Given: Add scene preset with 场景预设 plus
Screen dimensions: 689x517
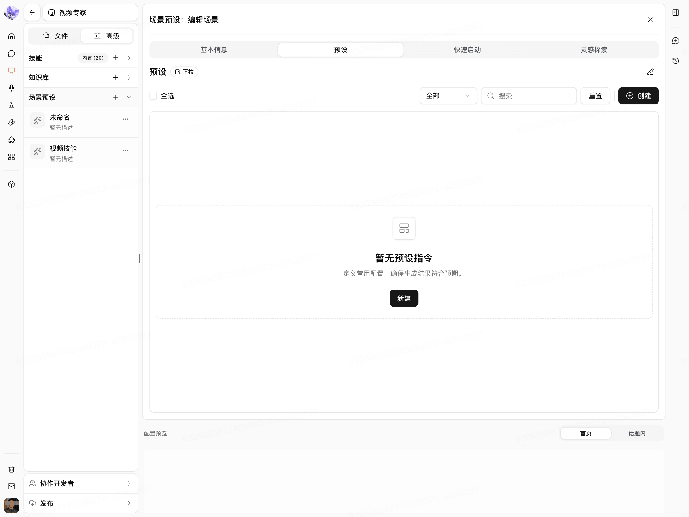Looking at the screenshot, I should pos(116,97).
